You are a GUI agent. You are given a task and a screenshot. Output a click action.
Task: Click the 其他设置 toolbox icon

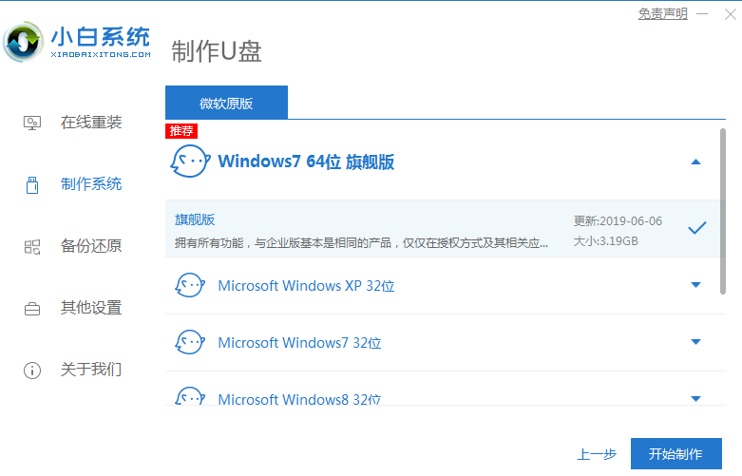click(32, 308)
